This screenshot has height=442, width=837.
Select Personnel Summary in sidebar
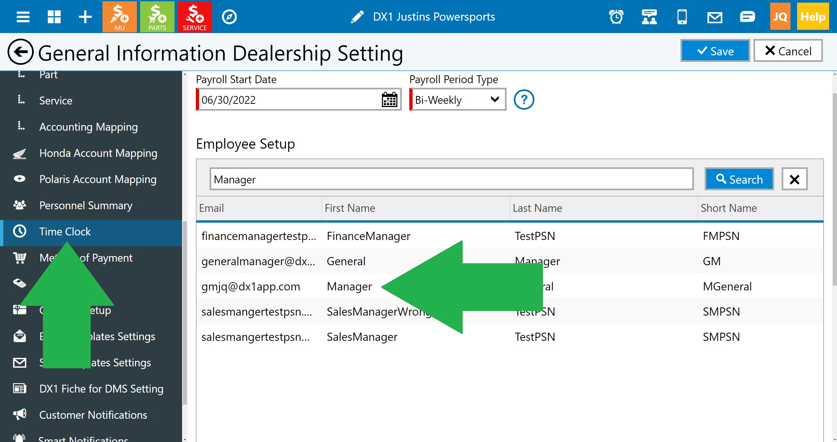pos(86,205)
